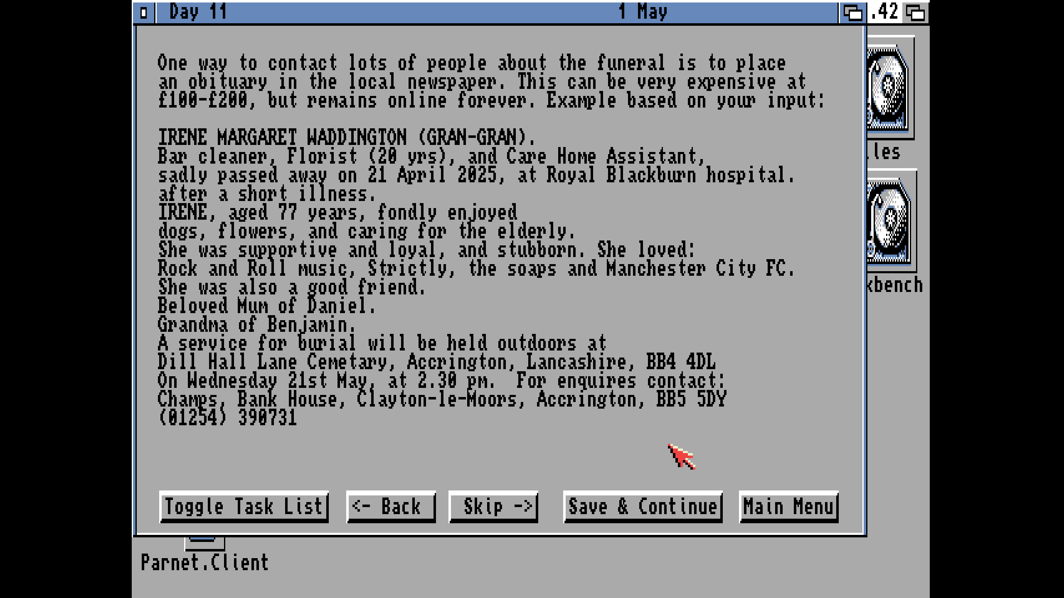Click the Parnet.Client label text

[x=204, y=563]
